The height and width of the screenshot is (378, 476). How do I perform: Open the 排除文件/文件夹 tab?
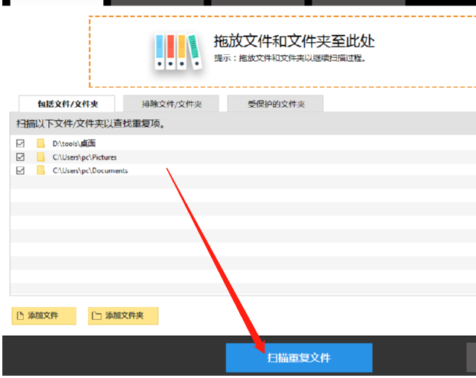(170, 104)
